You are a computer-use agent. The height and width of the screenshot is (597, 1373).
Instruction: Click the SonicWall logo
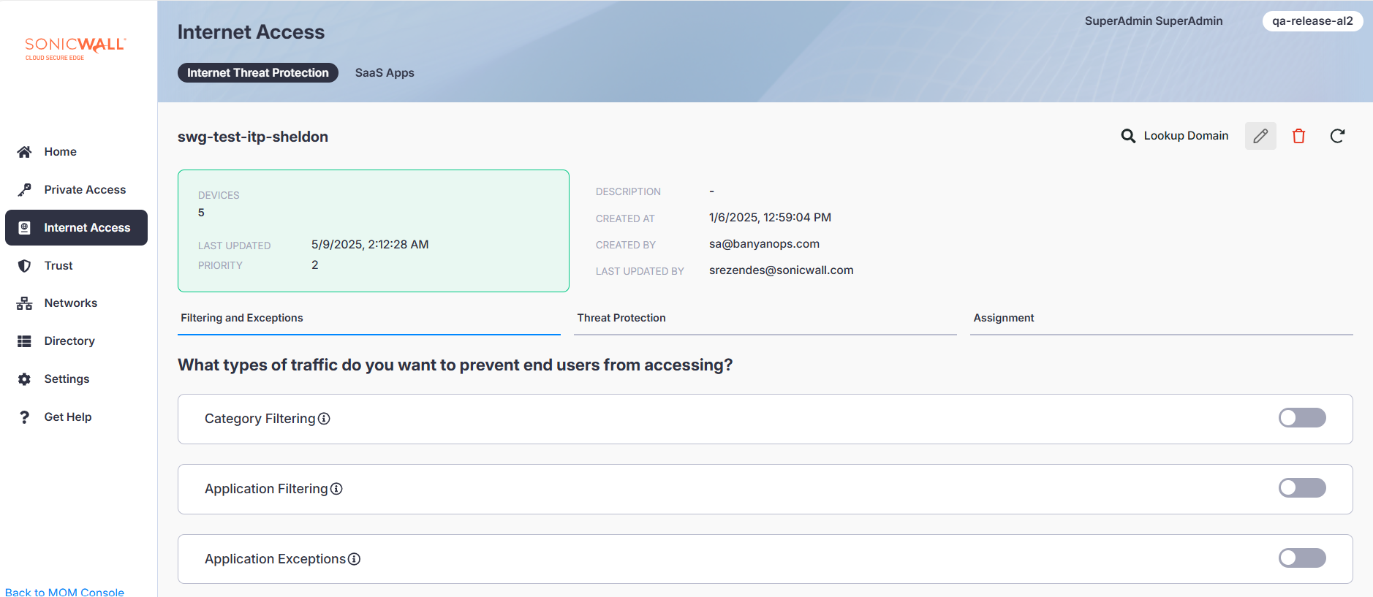75,47
